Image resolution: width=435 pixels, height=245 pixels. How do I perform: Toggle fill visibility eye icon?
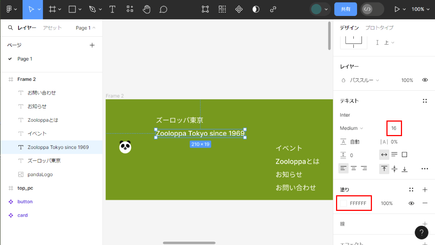411,203
